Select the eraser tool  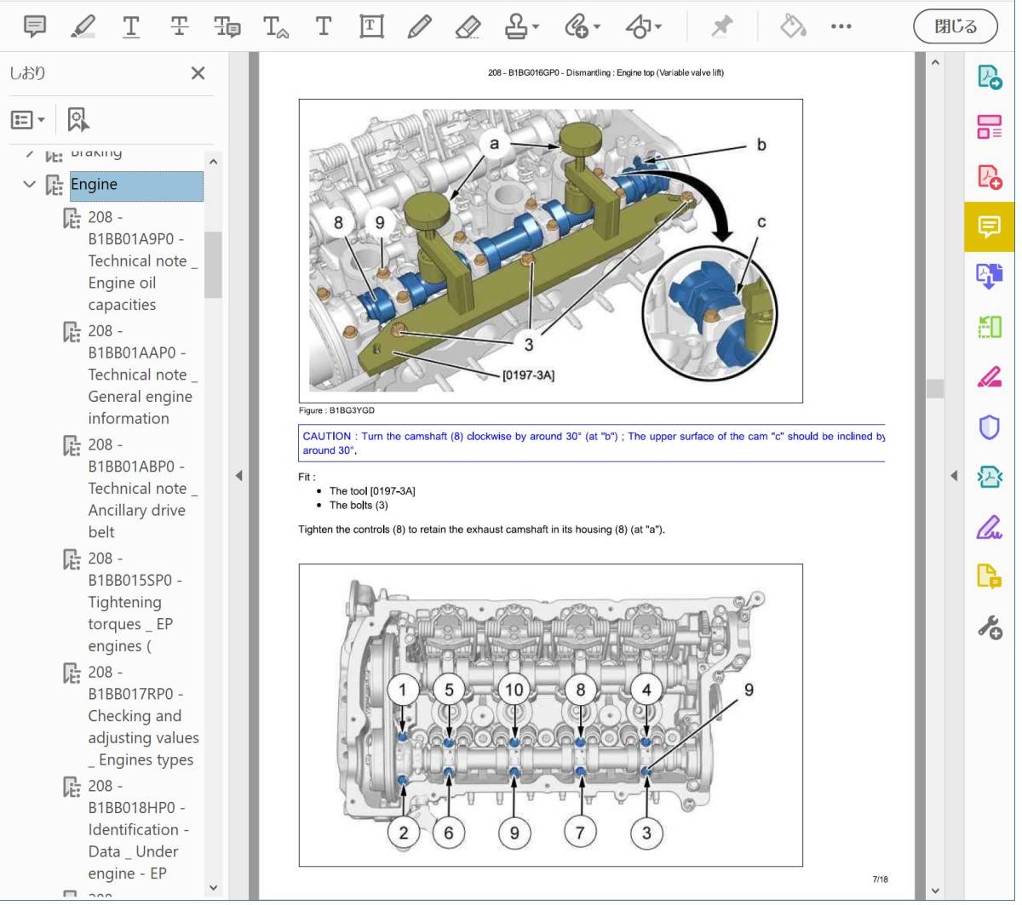click(x=468, y=26)
